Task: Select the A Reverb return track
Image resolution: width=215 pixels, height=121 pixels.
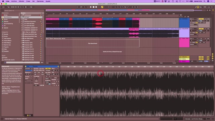Action: tap(184, 57)
